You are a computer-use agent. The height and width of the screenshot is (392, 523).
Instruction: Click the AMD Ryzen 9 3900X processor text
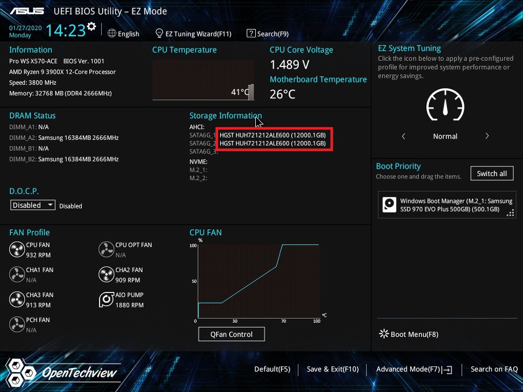click(x=63, y=72)
